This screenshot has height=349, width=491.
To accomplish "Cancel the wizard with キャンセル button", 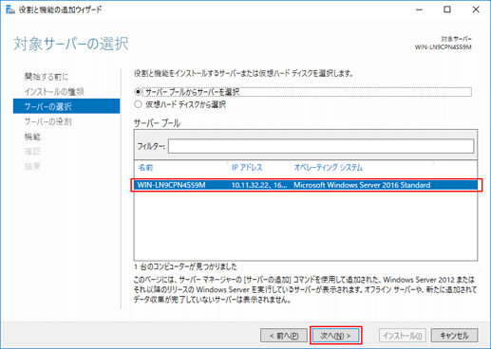I will (x=454, y=336).
